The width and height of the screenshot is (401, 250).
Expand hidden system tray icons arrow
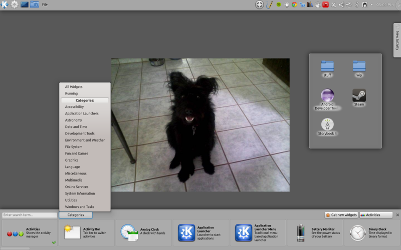(x=371, y=4)
